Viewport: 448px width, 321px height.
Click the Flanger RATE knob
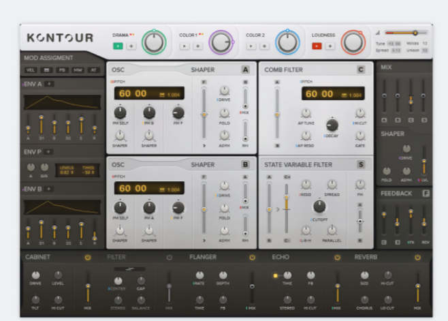point(199,275)
